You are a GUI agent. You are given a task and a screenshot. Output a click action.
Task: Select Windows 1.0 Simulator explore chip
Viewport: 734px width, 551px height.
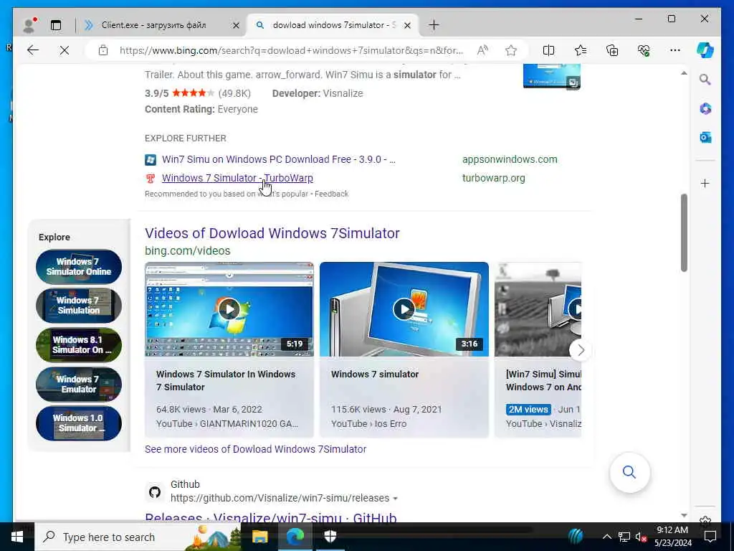79,423
